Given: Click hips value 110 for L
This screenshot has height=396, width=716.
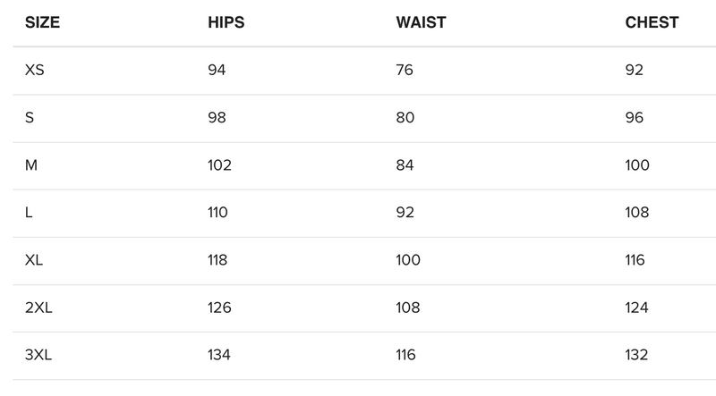Looking at the screenshot, I should (217, 213).
